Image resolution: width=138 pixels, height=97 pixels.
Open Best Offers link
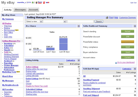(8, 32)
